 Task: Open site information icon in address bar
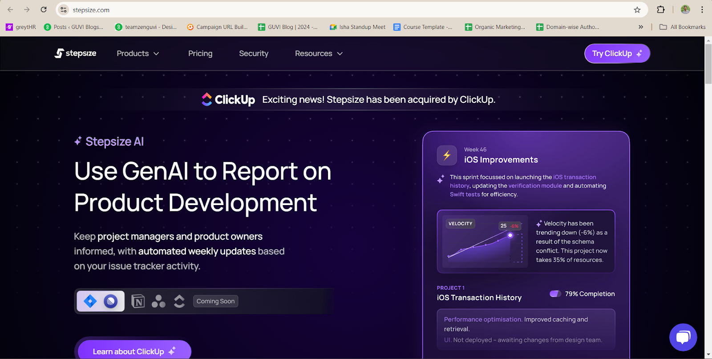tap(64, 9)
